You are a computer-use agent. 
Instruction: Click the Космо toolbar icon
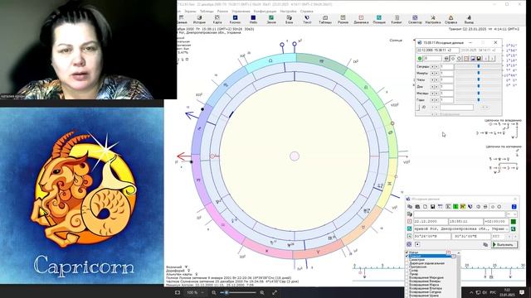click(x=235, y=19)
